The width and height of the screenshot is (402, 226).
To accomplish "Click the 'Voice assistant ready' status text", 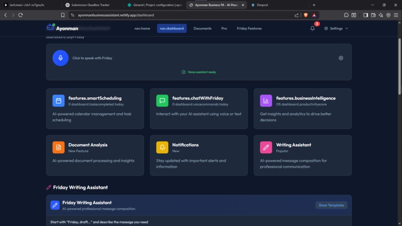I will coord(202,72).
